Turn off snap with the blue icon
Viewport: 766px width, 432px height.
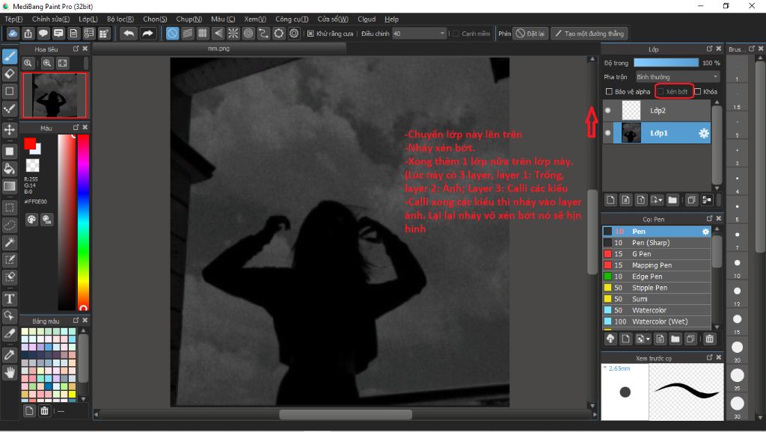173,34
